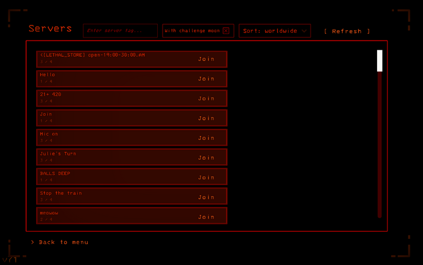Click the 'Servers' page heading

pyautogui.click(x=50, y=28)
